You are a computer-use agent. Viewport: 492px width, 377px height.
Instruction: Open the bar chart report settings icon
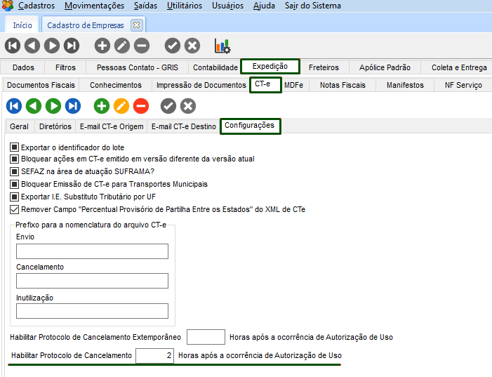point(222,46)
